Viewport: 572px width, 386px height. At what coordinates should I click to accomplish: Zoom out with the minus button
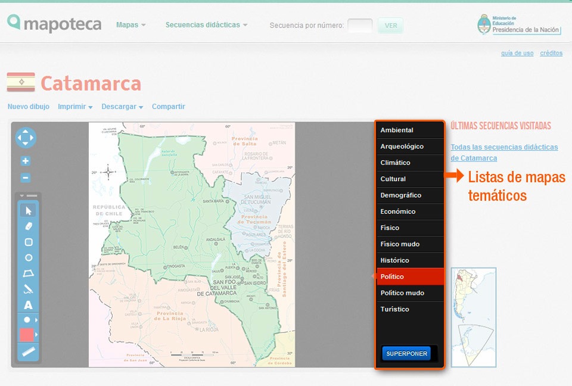coord(24,176)
